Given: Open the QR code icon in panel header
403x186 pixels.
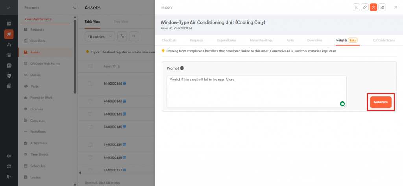Looking at the screenshot, I should point(382,7).
